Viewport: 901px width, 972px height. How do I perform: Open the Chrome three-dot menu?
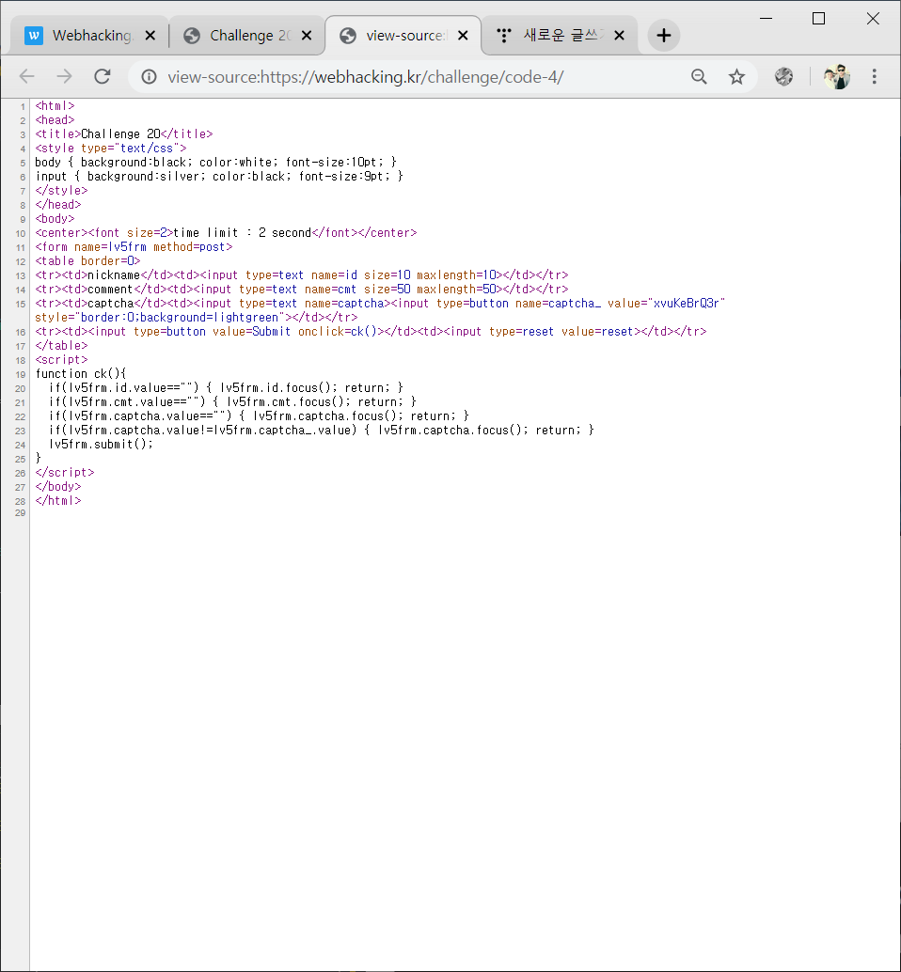[x=875, y=77]
